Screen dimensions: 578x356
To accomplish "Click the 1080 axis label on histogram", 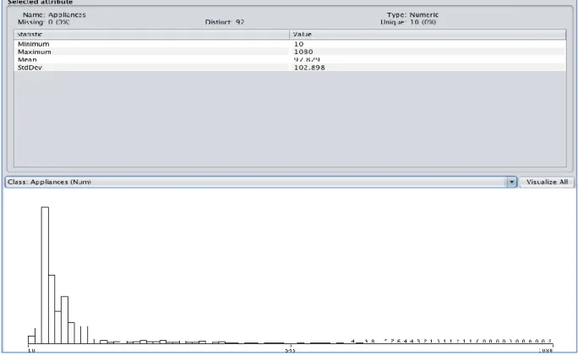I will (x=546, y=350).
